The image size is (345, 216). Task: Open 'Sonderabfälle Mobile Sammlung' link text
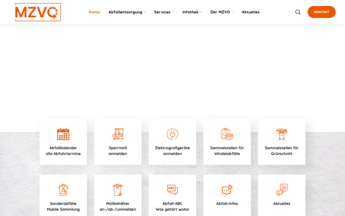[63, 207]
